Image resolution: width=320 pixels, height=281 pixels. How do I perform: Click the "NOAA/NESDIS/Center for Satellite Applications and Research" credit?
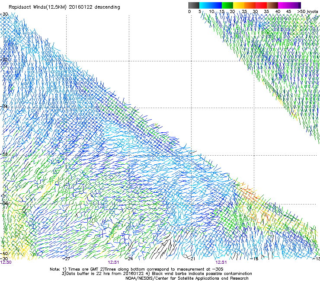pos(187,278)
